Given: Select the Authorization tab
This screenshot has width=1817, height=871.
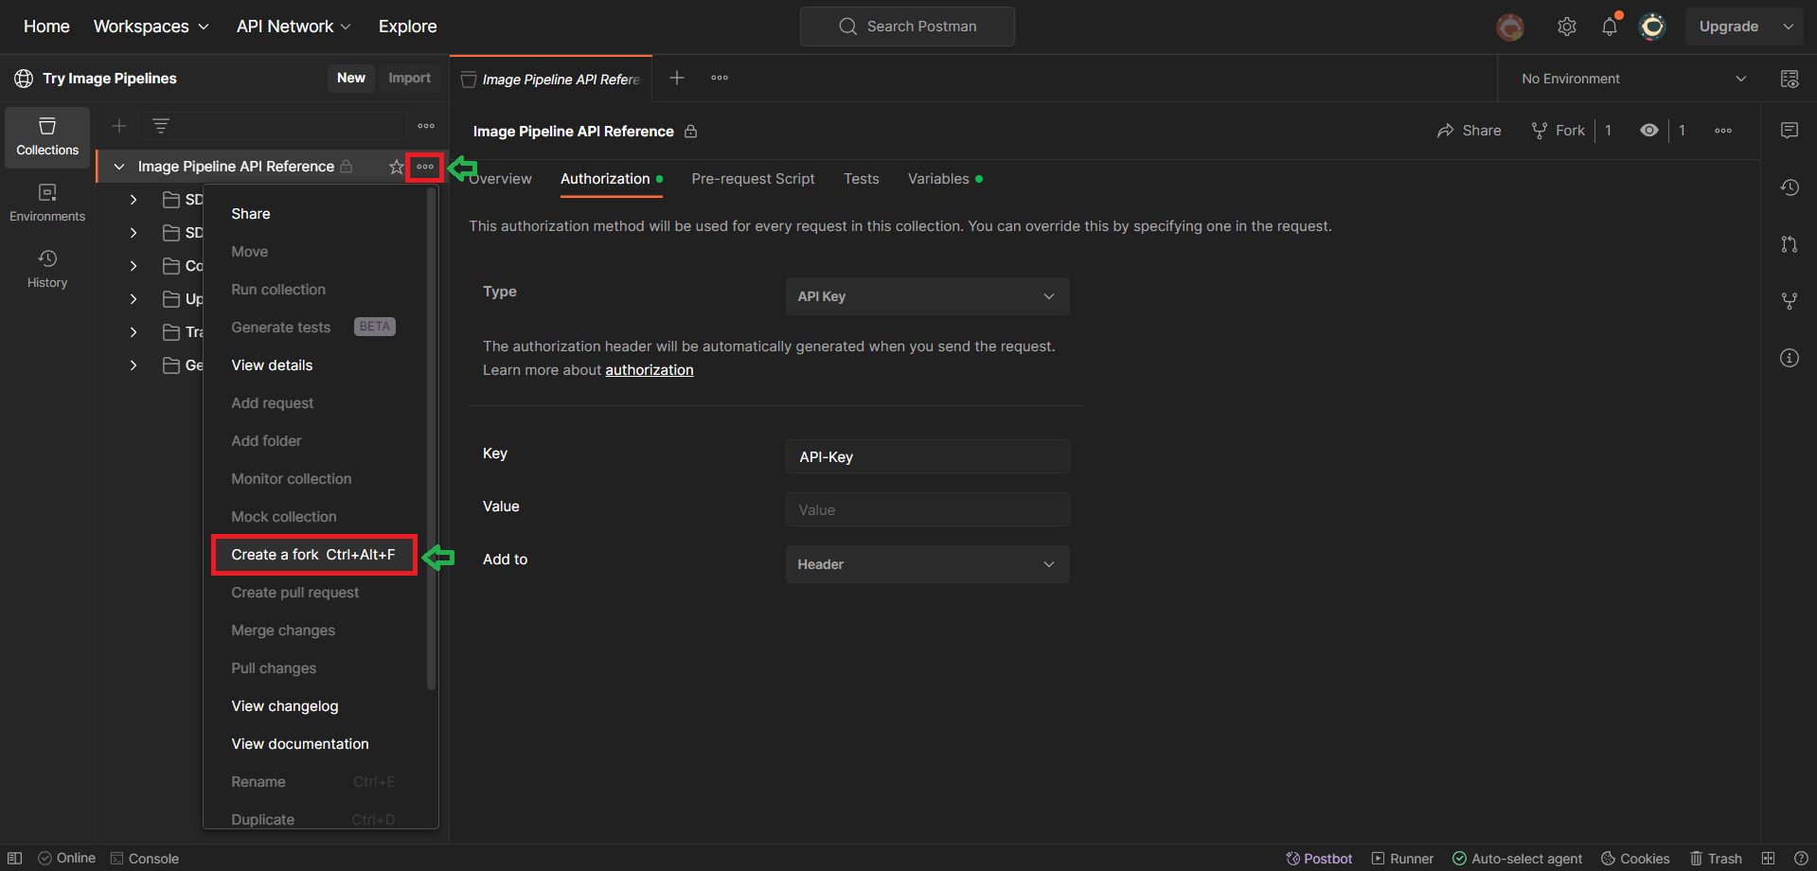Looking at the screenshot, I should 611,179.
